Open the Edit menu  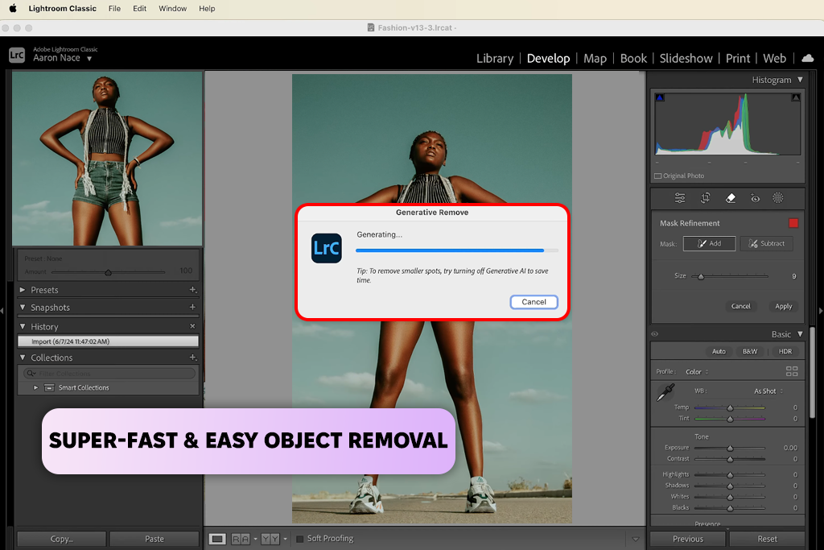pos(139,8)
